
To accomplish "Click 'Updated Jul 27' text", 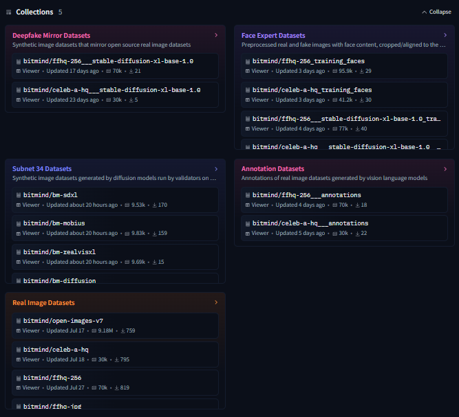I will pos(65,387).
